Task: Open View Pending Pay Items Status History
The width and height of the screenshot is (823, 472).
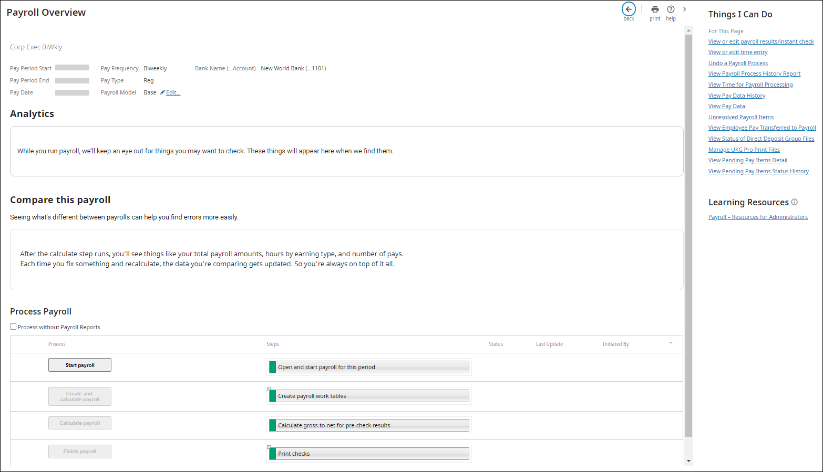Action: coord(758,171)
